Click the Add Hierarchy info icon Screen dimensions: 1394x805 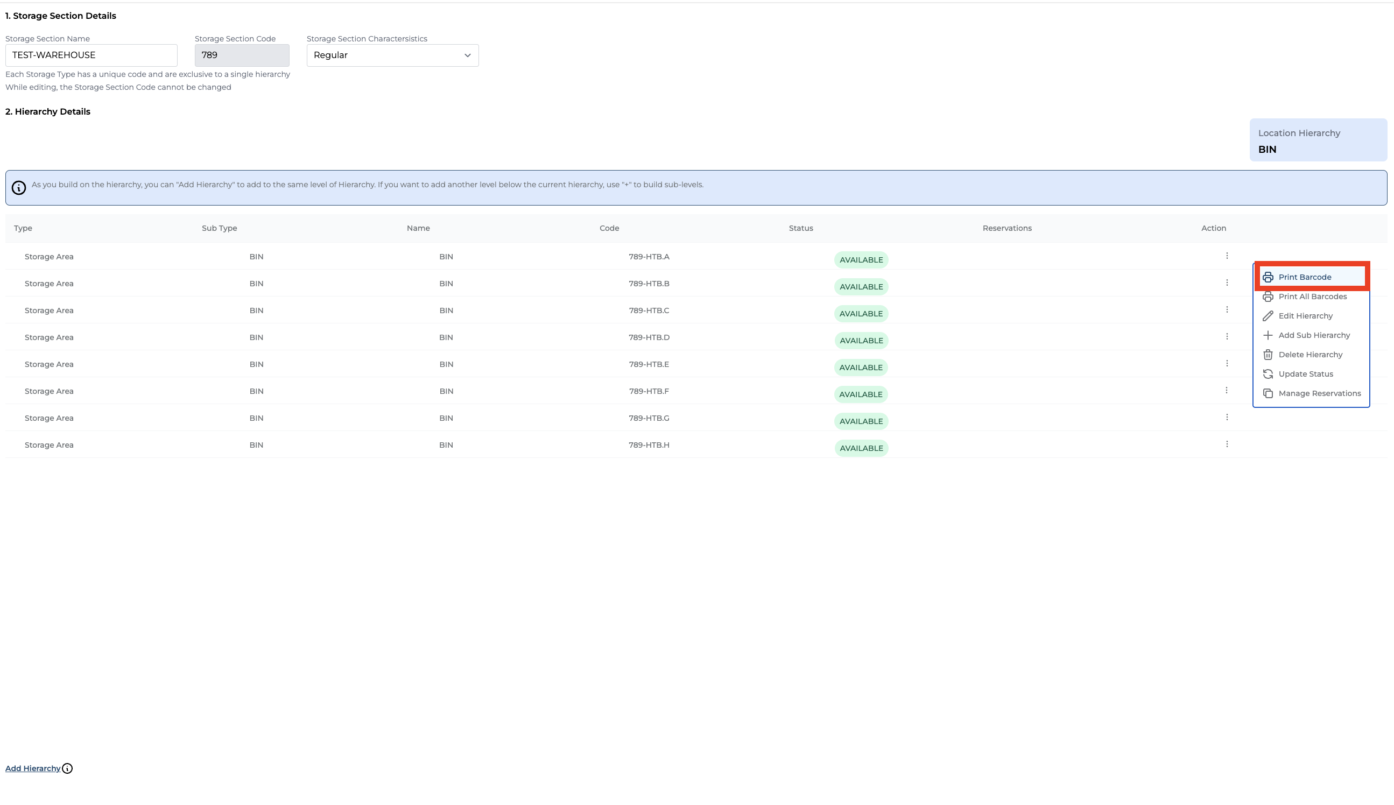pos(67,768)
